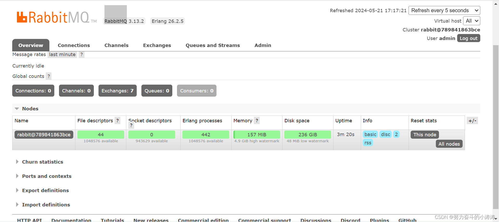Image resolution: width=499 pixels, height=222 pixels.
Task: Click the Disk space column header
Action: [x=297, y=120]
